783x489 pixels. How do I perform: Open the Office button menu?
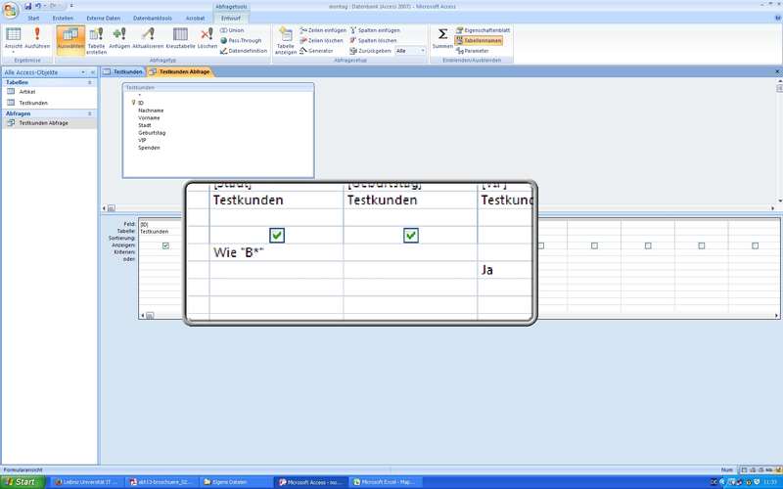10,10
